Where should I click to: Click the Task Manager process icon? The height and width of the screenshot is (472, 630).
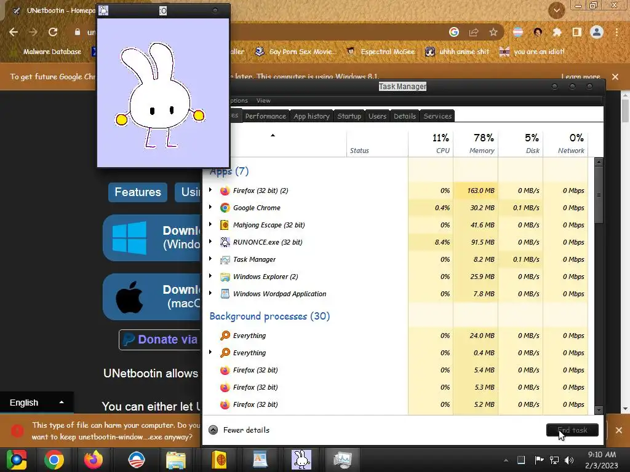coord(225,260)
